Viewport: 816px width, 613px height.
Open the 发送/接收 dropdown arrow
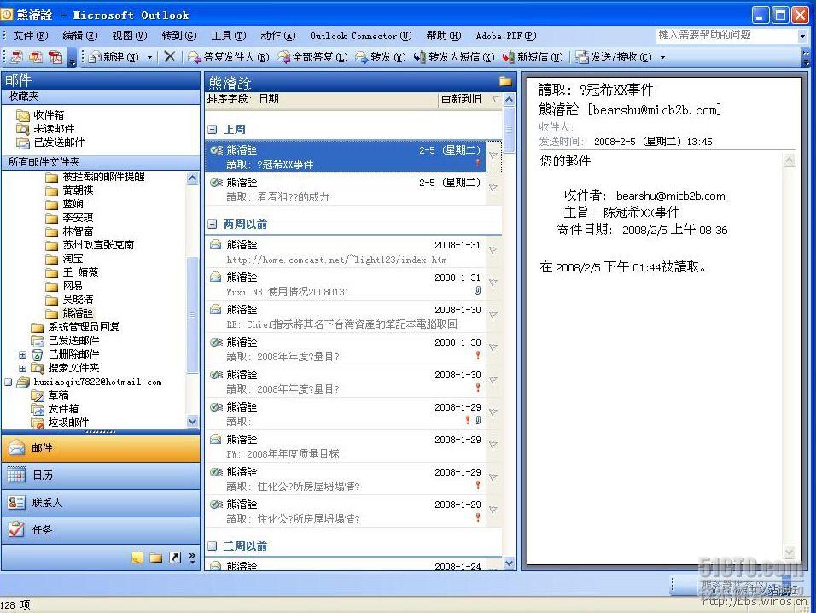pyautogui.click(x=662, y=57)
